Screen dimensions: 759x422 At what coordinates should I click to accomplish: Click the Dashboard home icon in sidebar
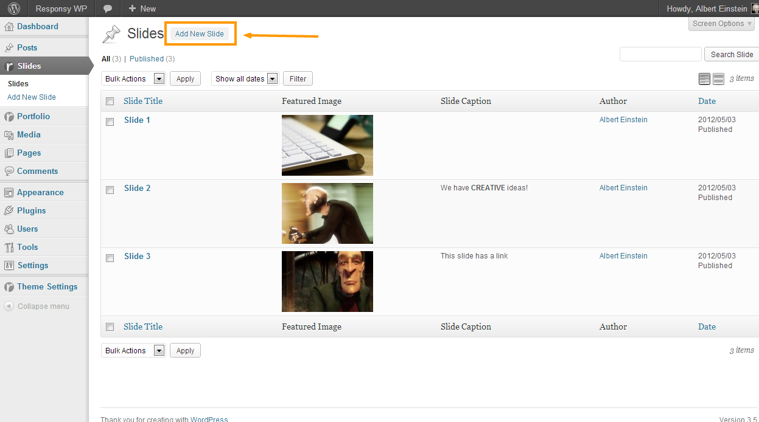(9, 27)
